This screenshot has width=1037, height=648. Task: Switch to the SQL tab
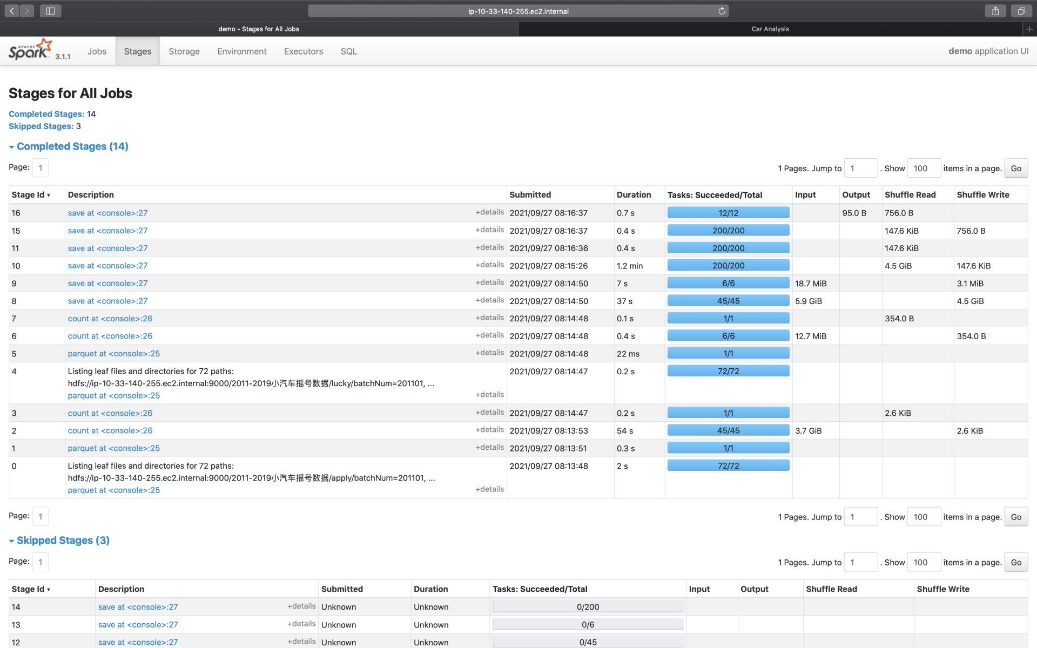click(348, 51)
